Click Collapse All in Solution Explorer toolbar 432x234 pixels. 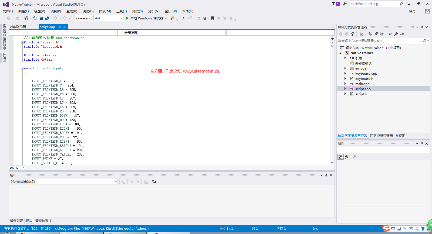coord(376,34)
